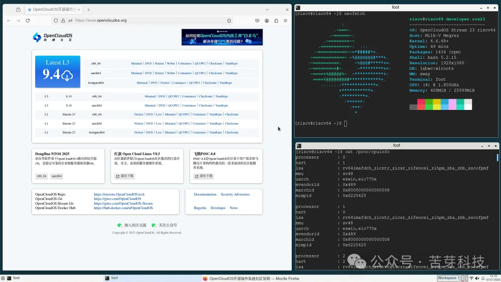Click the Firefox account profile icon

point(267,20)
